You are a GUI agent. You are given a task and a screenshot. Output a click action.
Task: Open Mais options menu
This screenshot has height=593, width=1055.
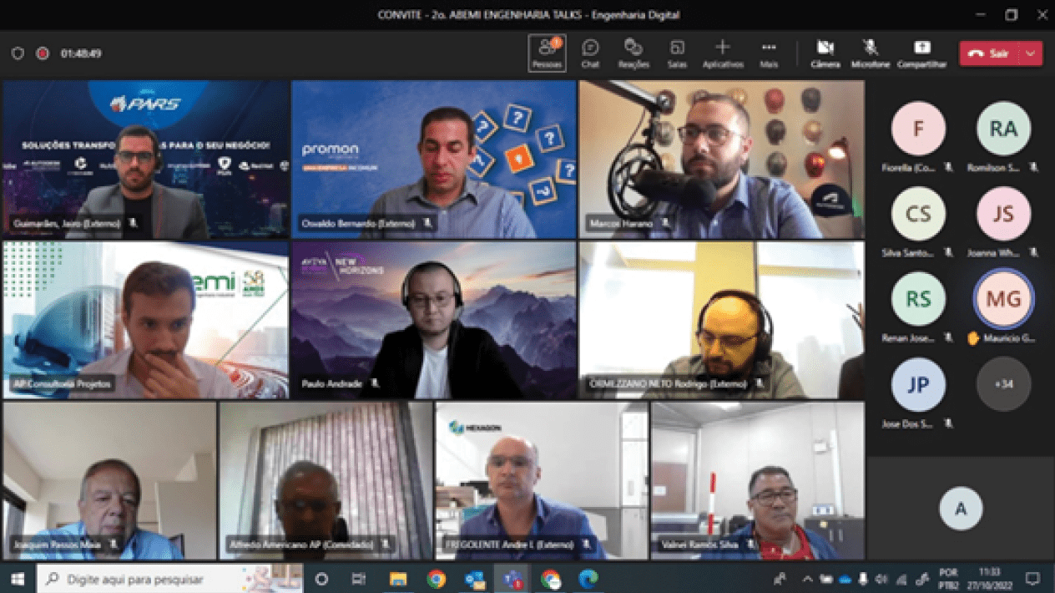(769, 53)
